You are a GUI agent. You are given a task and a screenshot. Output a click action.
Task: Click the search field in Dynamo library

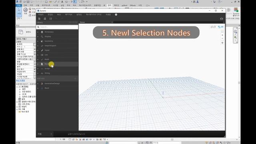pyautogui.click(x=57, y=27)
